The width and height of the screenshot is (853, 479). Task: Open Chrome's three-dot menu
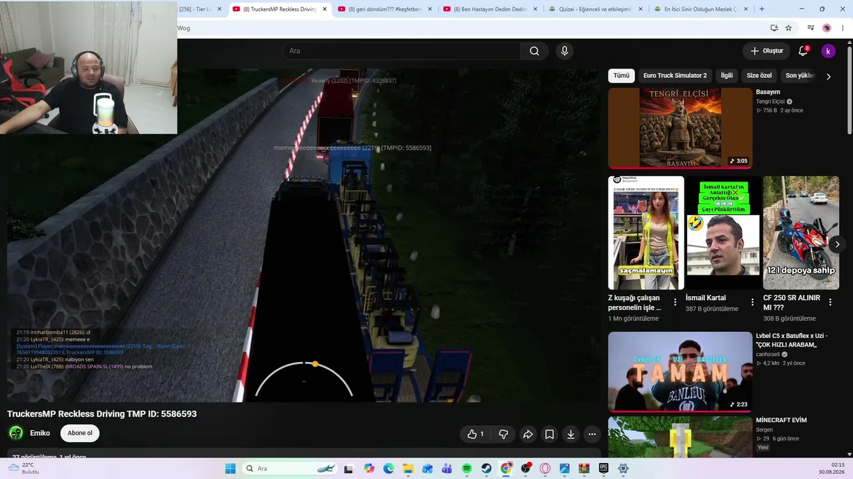coord(843,28)
